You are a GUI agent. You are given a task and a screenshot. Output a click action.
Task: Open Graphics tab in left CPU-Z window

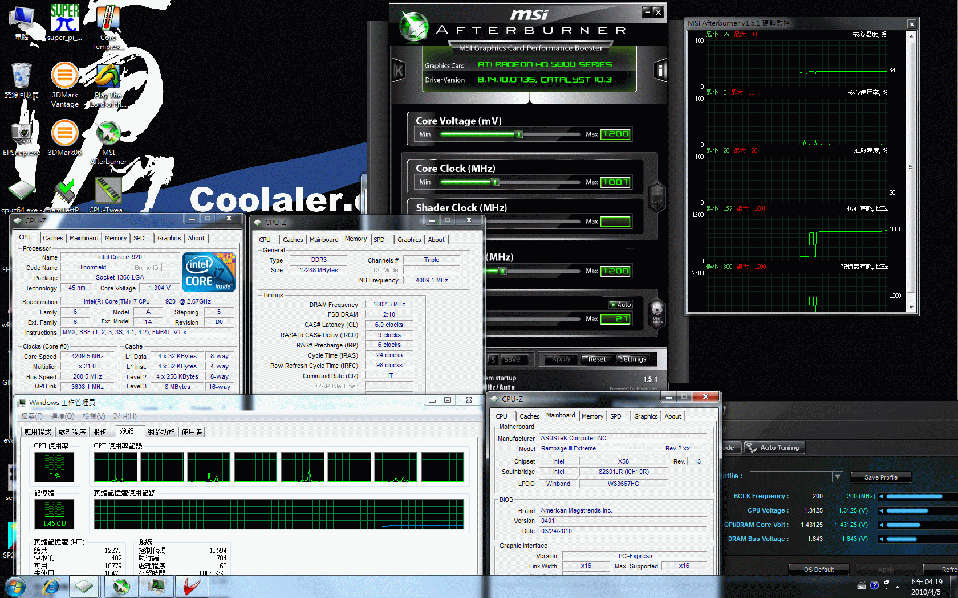(x=169, y=238)
